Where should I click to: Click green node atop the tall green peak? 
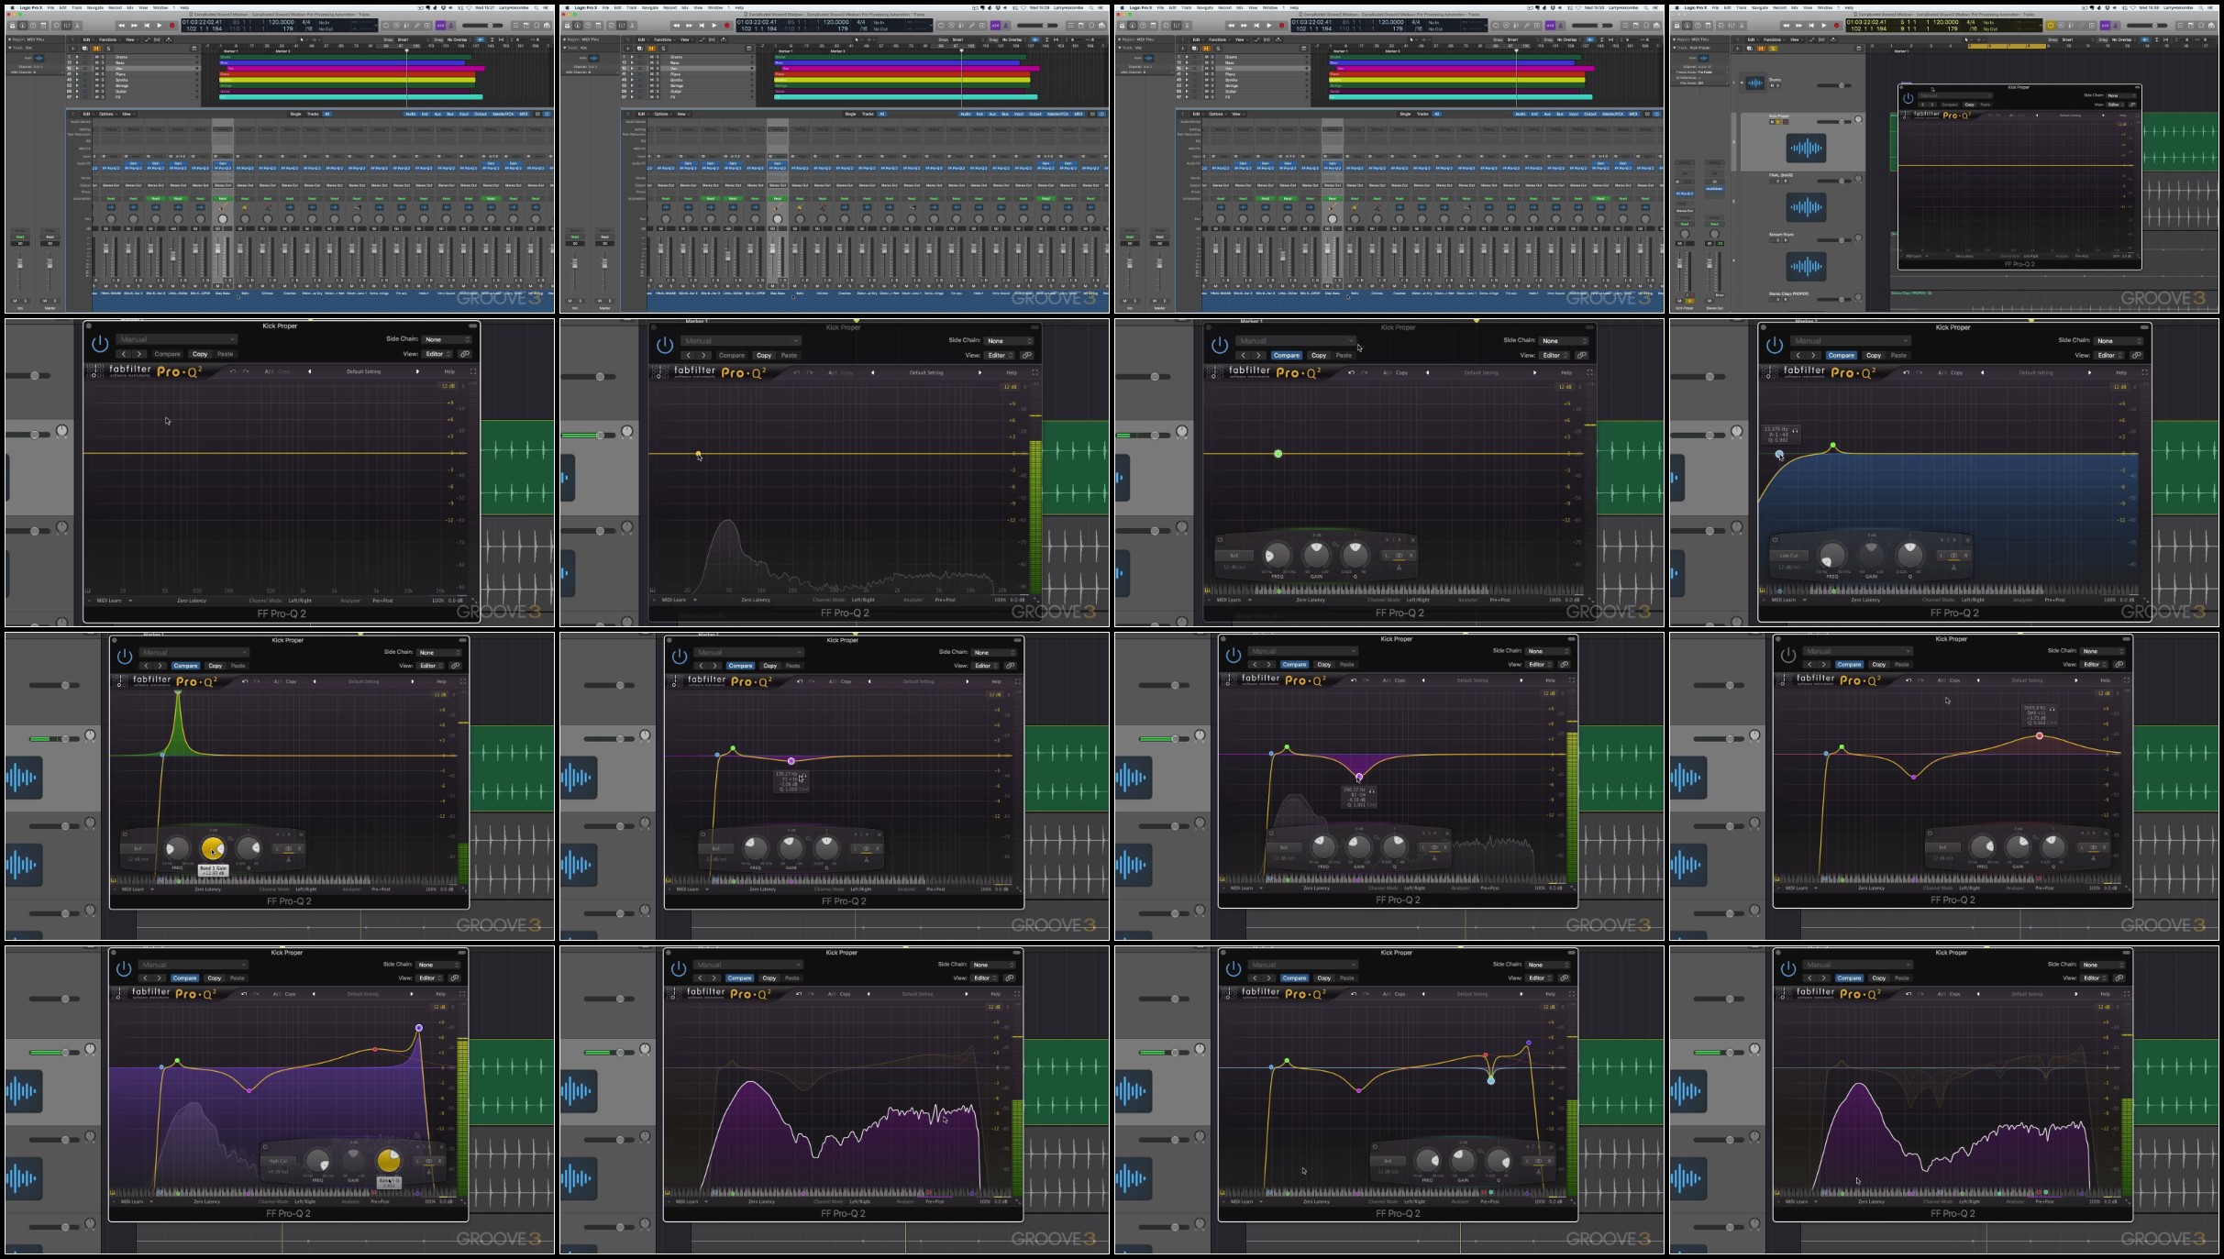[x=178, y=693]
